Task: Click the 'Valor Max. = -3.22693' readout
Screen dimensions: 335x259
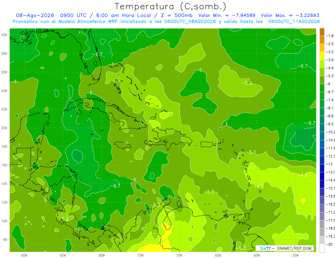Action: click(290, 15)
